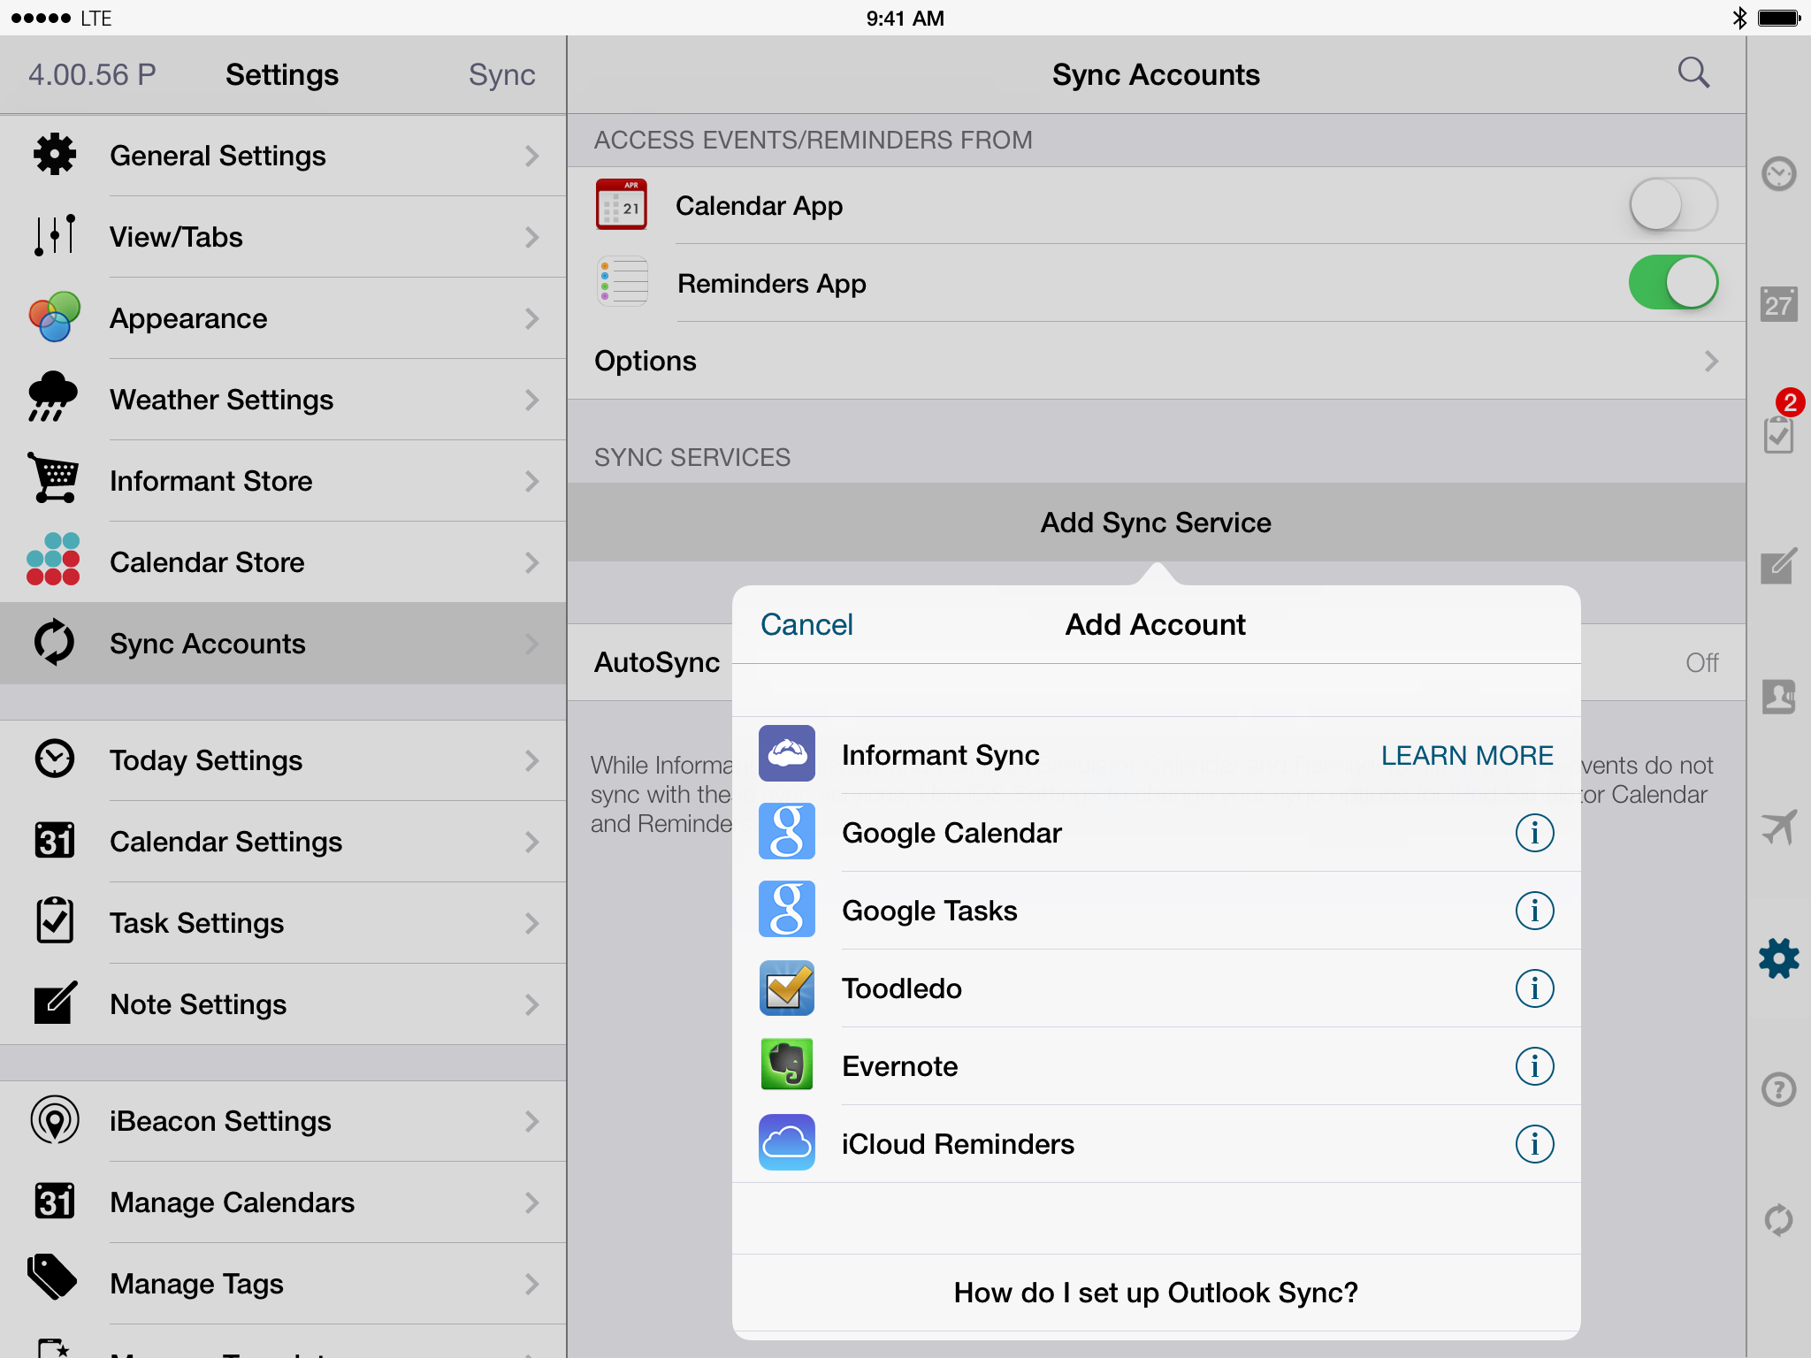Cancel the Add Account popup
Image resolution: width=1811 pixels, height=1358 pixels.
(806, 625)
